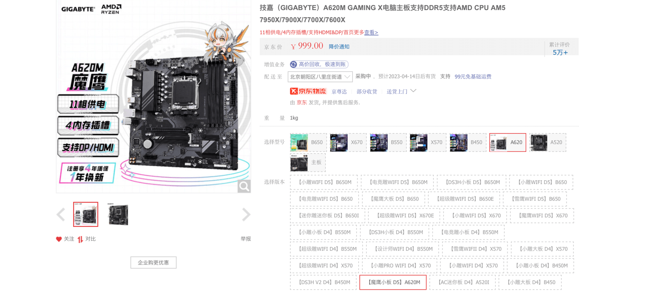
Task: Select version 【电竞雕小板 D4】B550M
Action: pos(469,232)
